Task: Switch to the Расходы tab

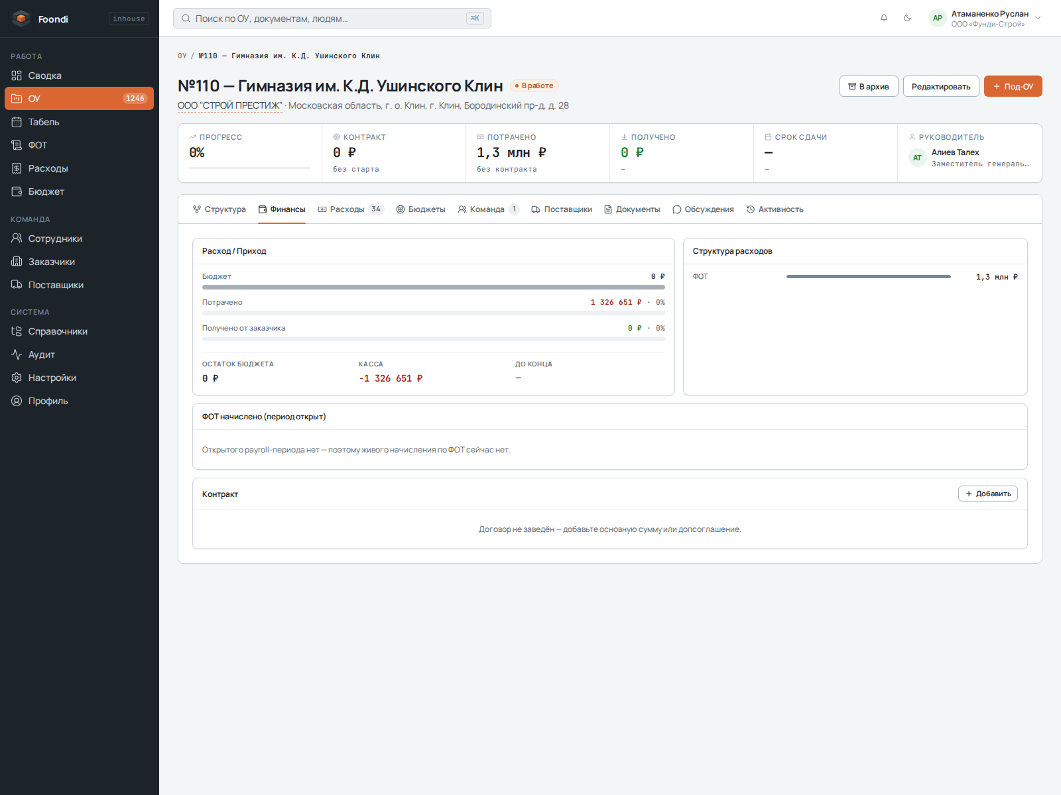Action: 351,209
